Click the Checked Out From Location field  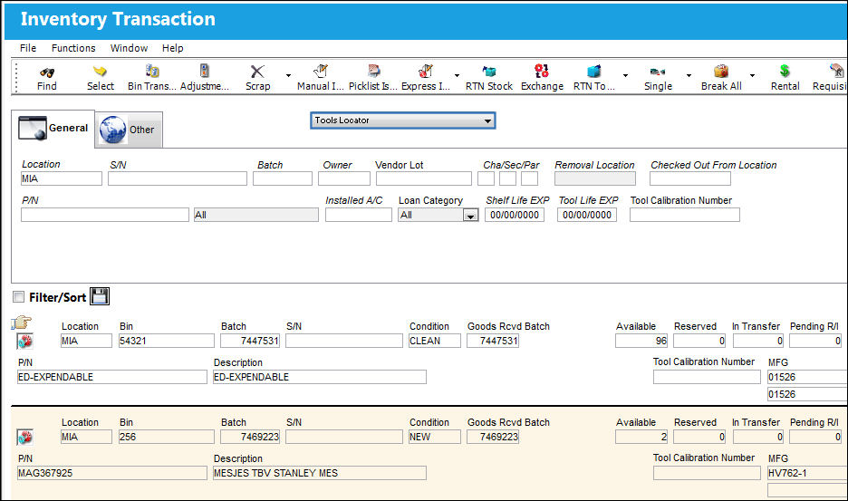[x=690, y=178]
